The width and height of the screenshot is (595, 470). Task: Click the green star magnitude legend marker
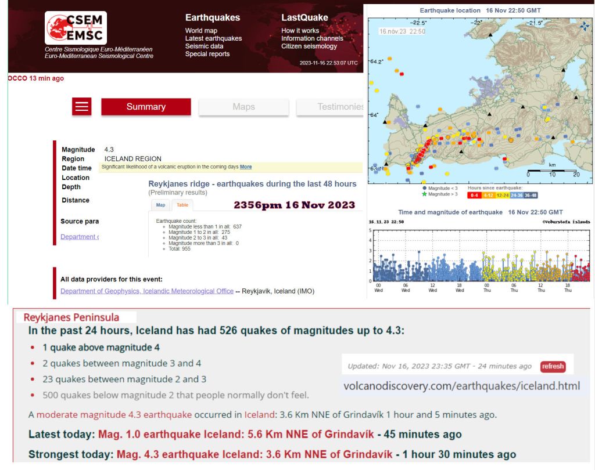click(x=425, y=194)
